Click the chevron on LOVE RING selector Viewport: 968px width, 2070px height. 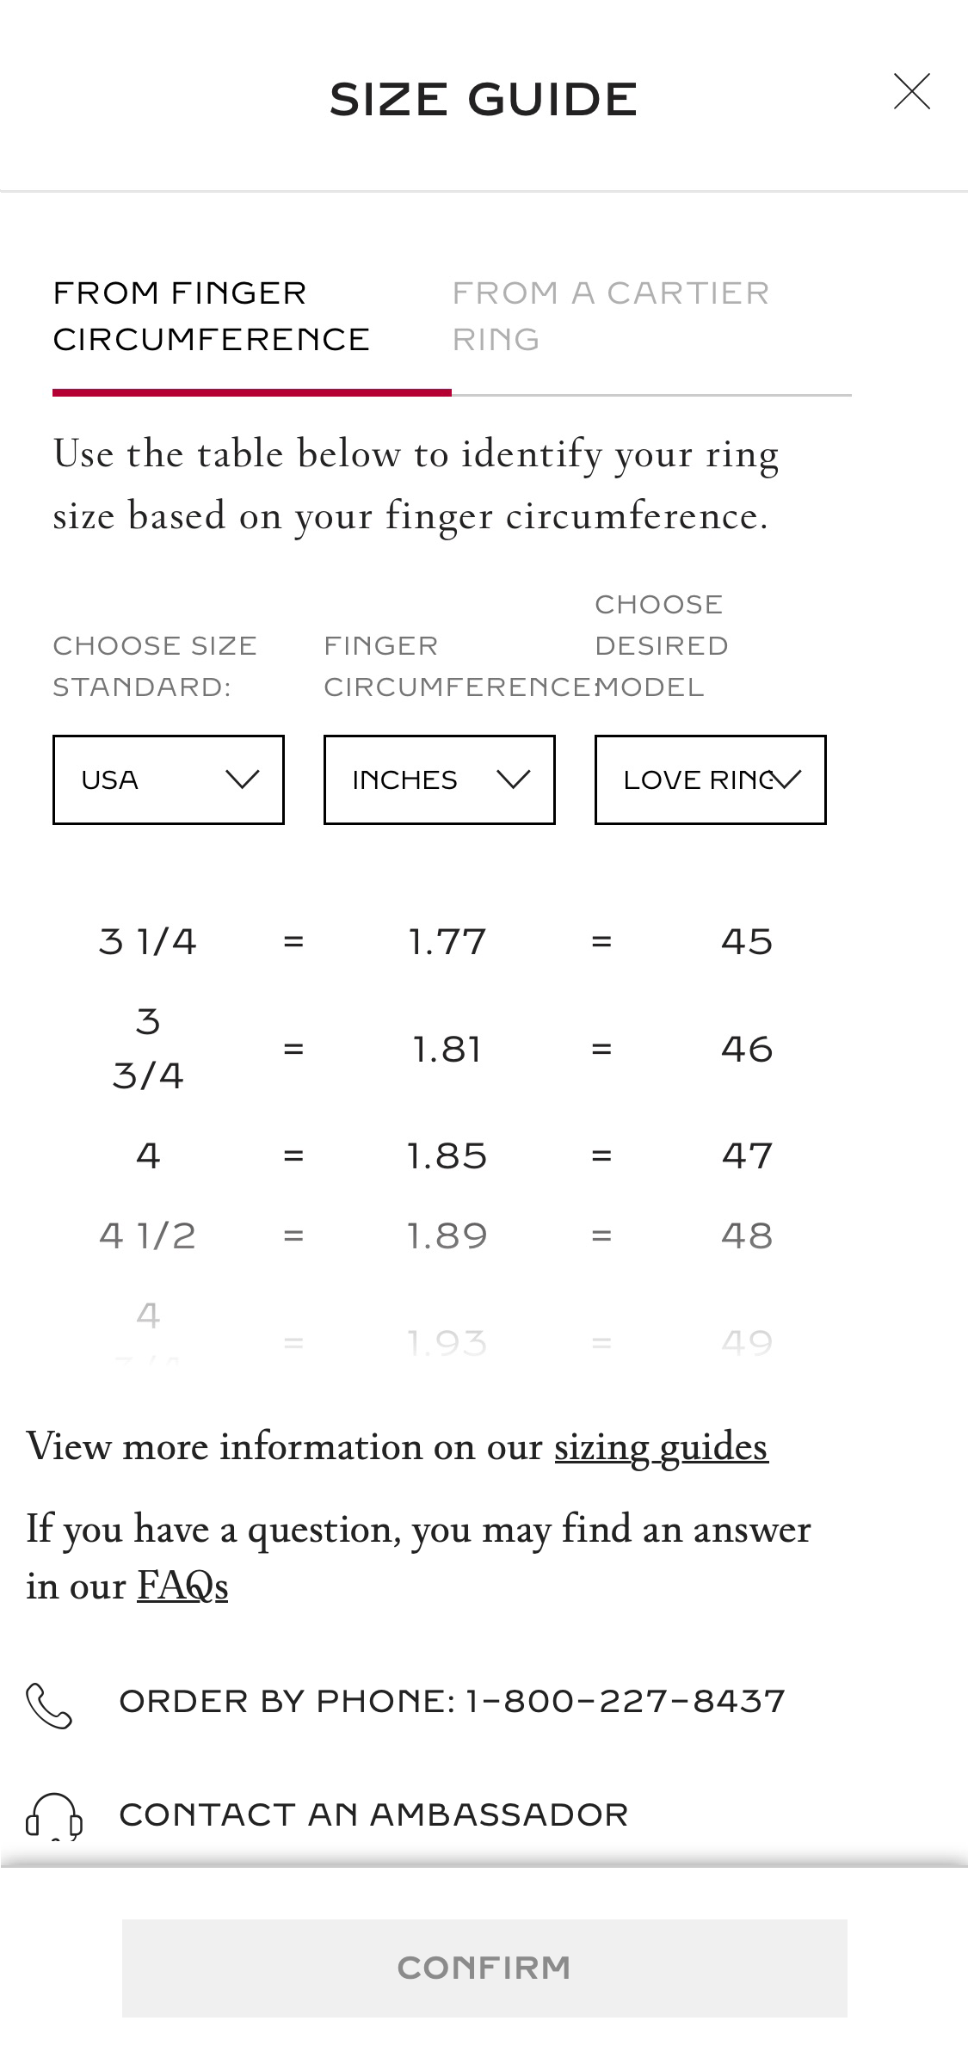coord(787,779)
